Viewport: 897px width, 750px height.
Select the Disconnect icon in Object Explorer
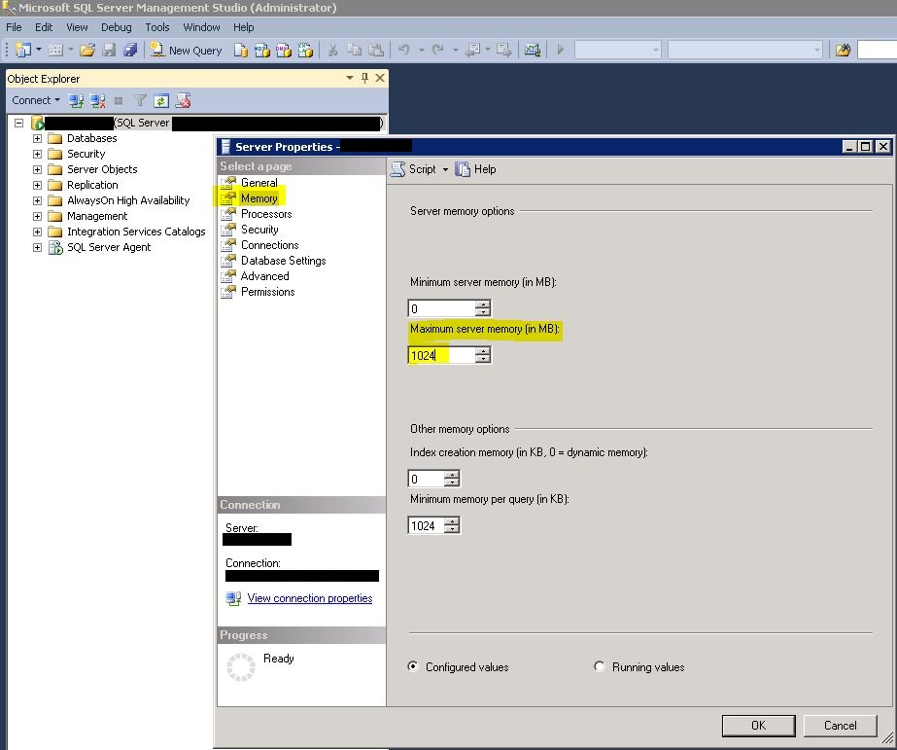(97, 100)
